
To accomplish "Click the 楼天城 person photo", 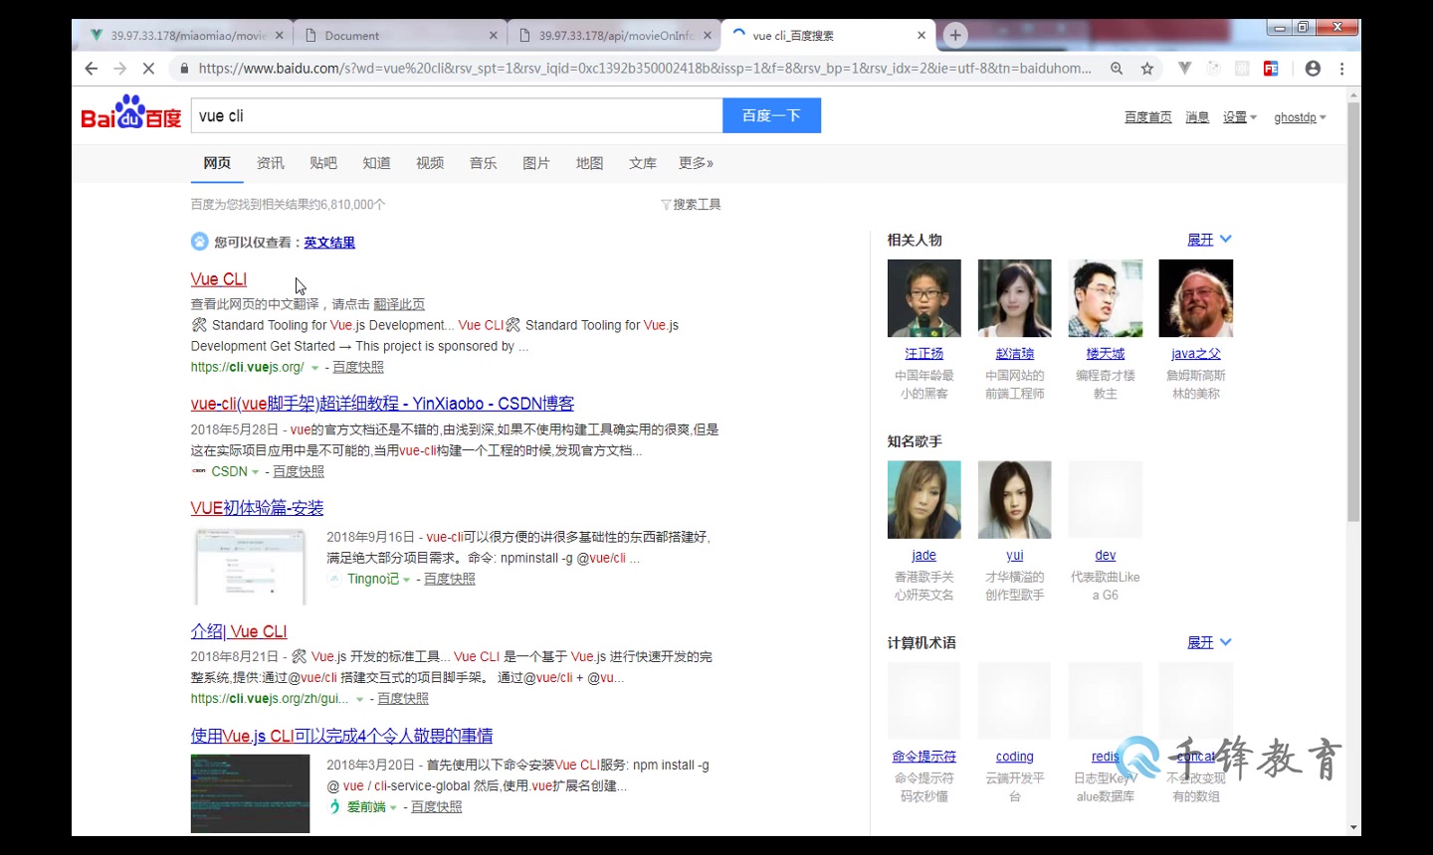I will (x=1105, y=298).
